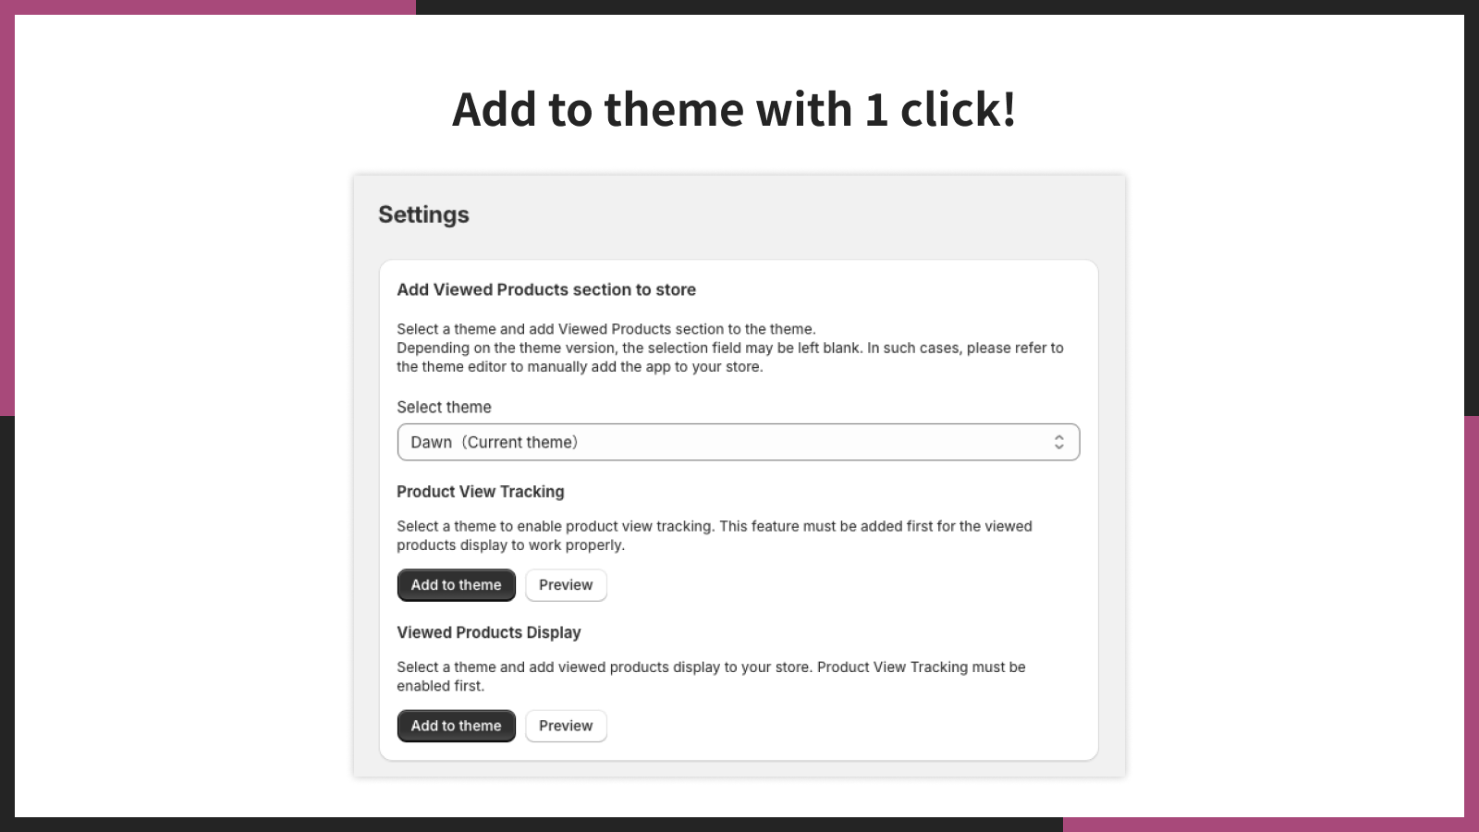Click the "Add Viewed Products section to store" title
The width and height of the screenshot is (1479, 832).
pos(545,289)
